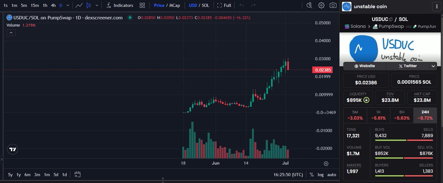This screenshot has height=183, width=443.
Task: Click the TXNS 17,321 value
Action: [x=353, y=136]
